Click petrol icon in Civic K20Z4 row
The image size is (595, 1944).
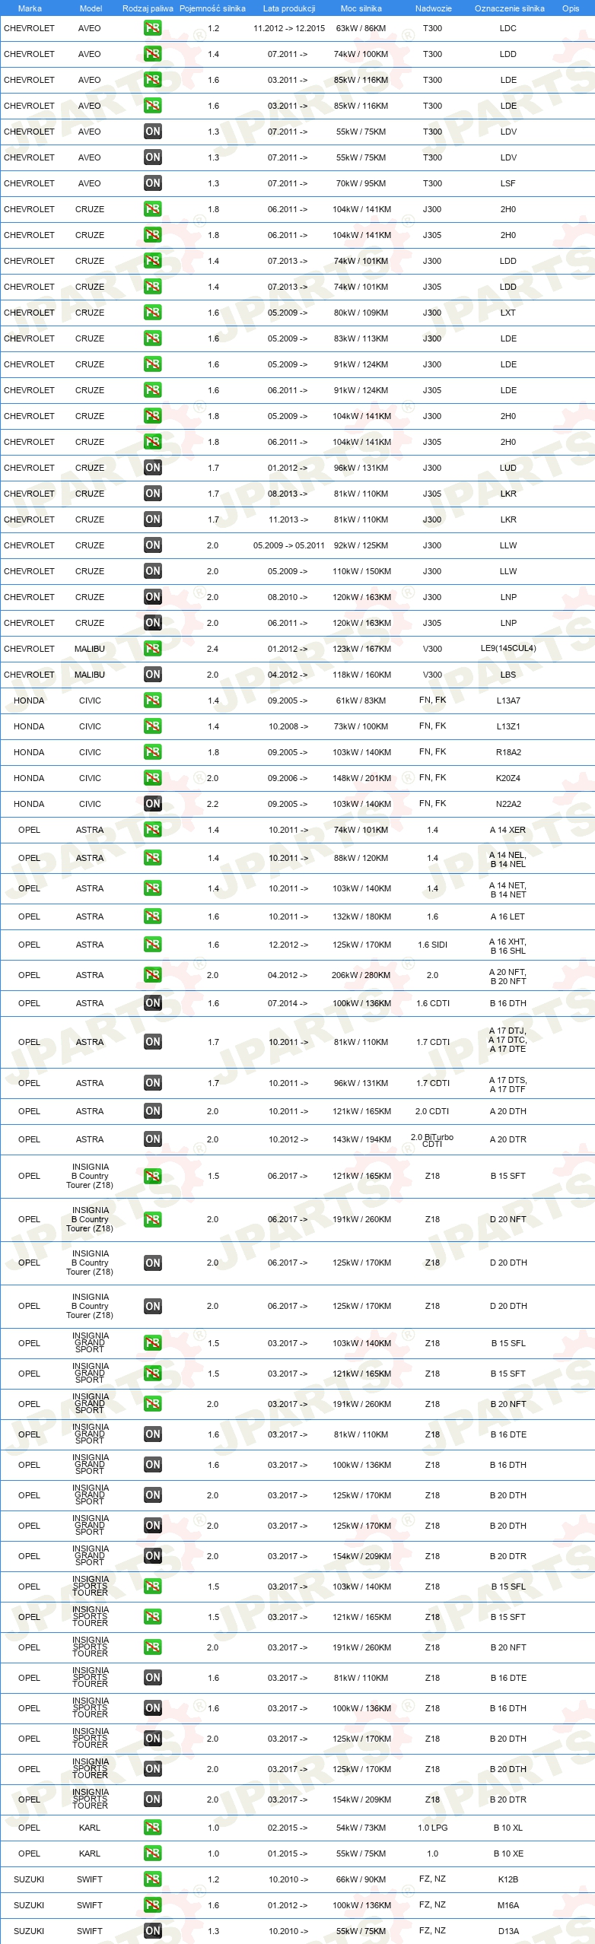(152, 778)
